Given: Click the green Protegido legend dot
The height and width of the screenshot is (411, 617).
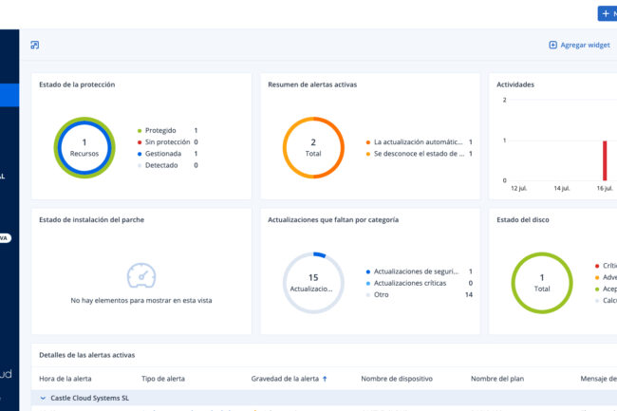Looking at the screenshot, I should [x=140, y=131].
